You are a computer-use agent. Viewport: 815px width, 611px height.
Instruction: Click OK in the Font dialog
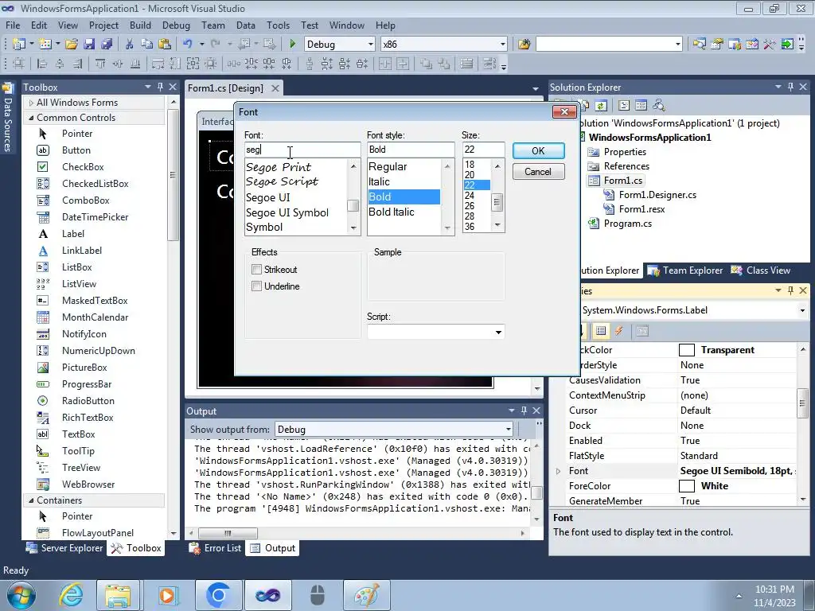(x=539, y=150)
